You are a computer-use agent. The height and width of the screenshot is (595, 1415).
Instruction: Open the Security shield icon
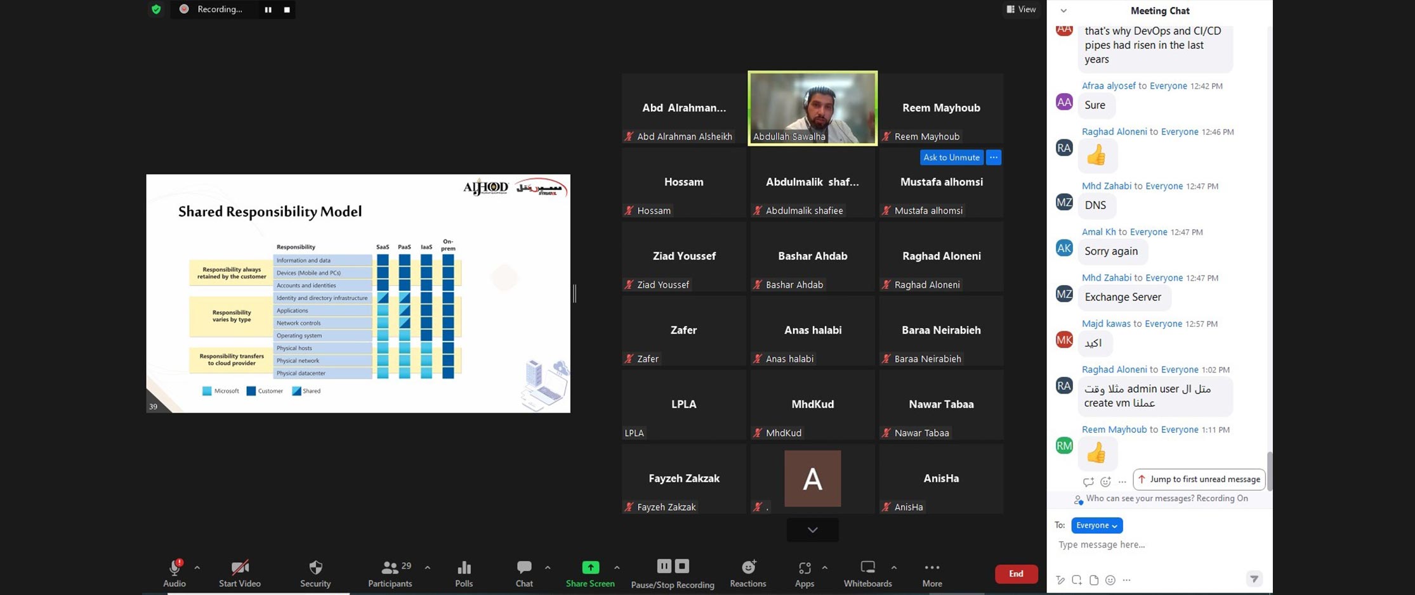[x=315, y=567]
